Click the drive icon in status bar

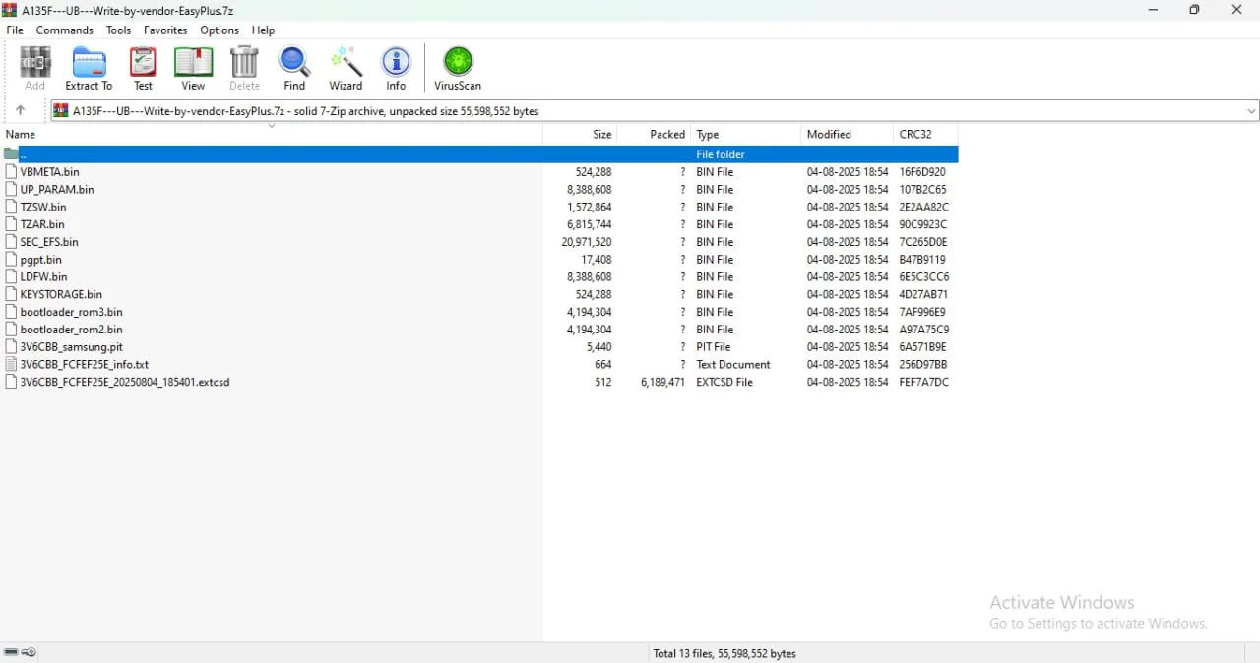(11, 652)
